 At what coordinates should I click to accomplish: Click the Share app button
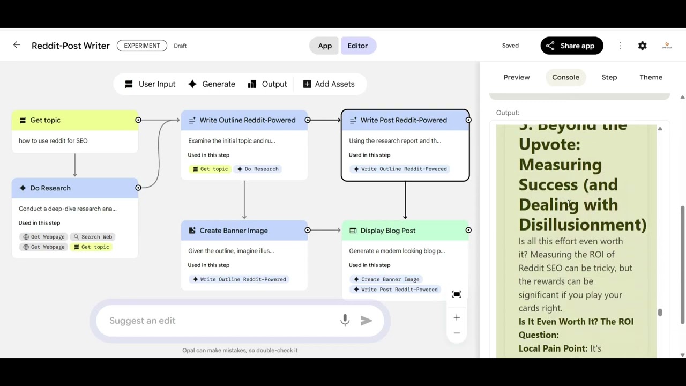pos(571,46)
